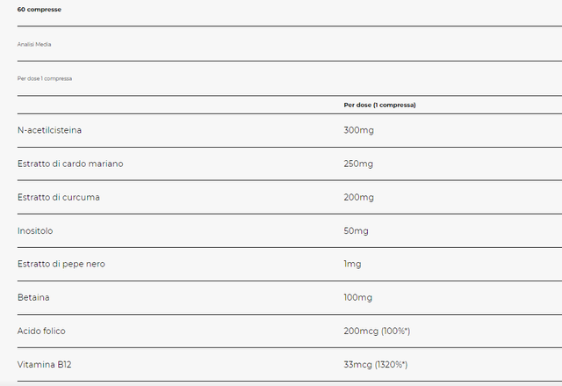The width and height of the screenshot is (562, 386).
Task: Click the "200mcg (100%*)" folic acid value
Action: [x=377, y=331]
